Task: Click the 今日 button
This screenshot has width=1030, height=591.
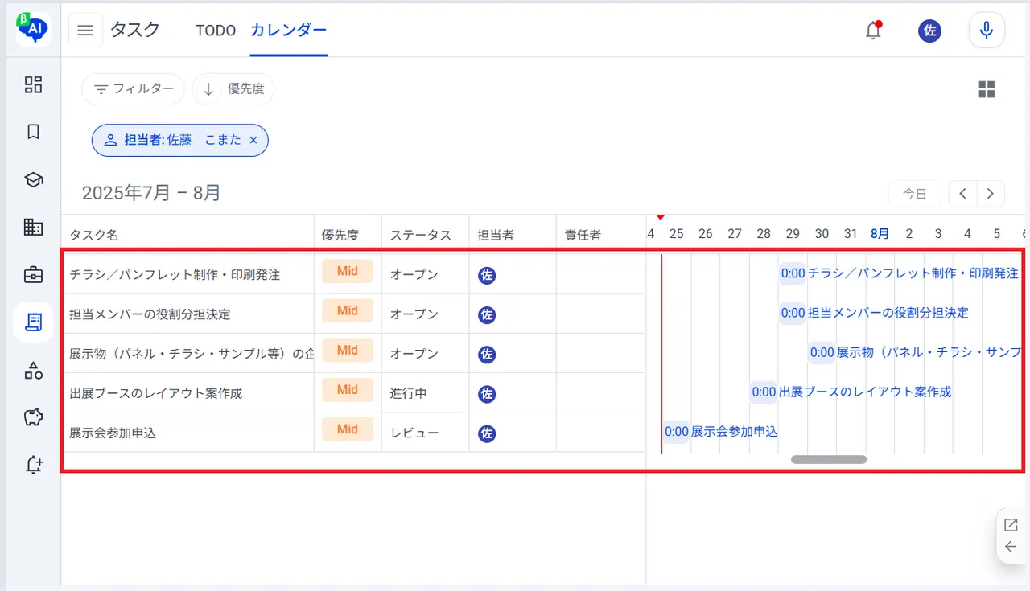Action: [x=915, y=194]
